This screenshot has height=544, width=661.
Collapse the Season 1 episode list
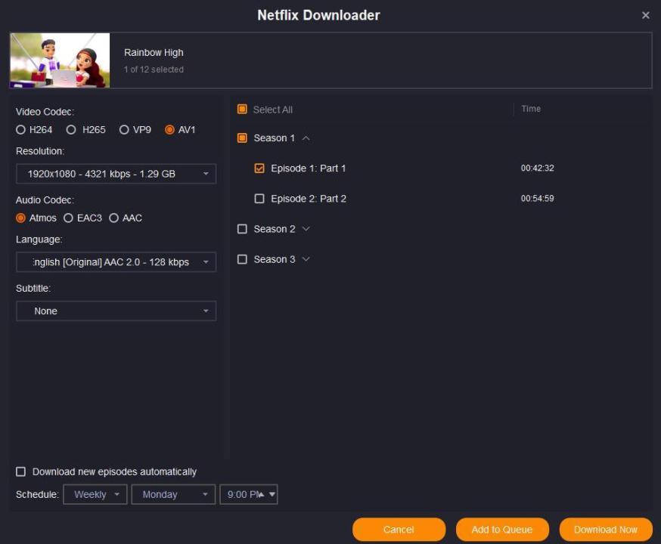[x=306, y=138]
